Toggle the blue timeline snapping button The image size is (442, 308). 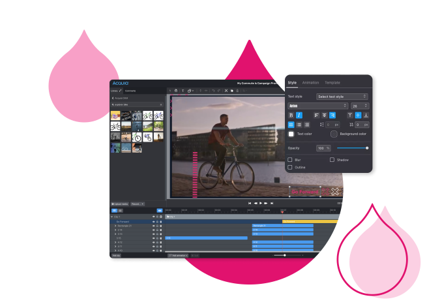(160, 210)
